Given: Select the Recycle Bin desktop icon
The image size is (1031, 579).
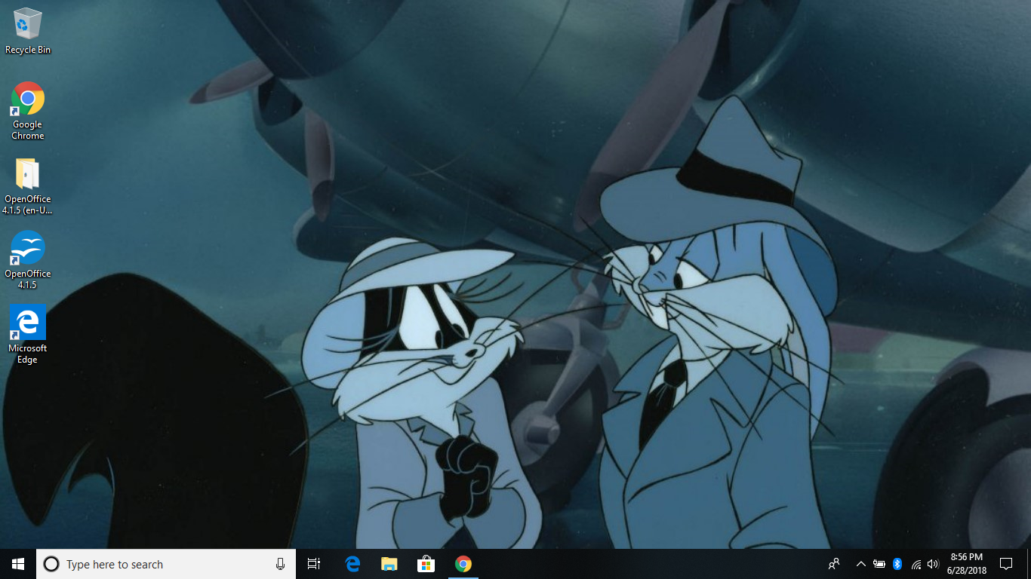Looking at the screenshot, I should pos(28,31).
